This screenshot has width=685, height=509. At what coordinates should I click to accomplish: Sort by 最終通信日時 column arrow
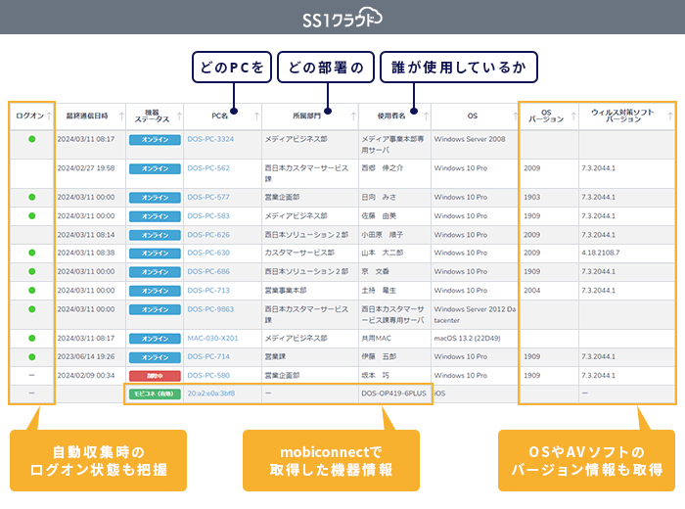121,116
